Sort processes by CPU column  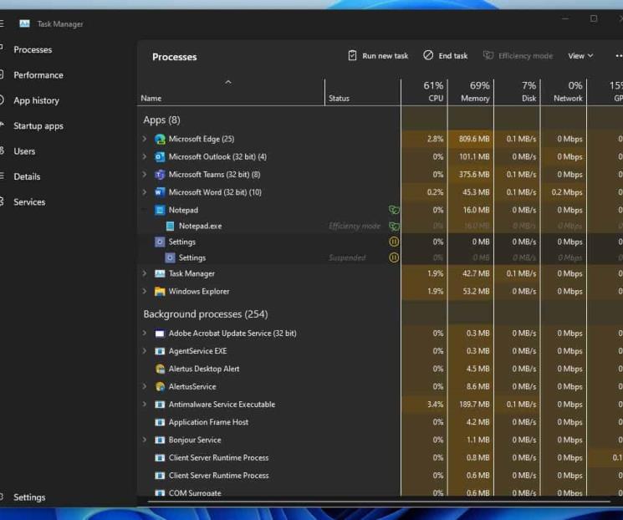(x=424, y=92)
